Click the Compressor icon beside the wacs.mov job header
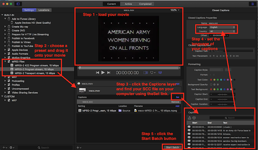Image resolution: width=258 pixels, height=150 pixels. tap(79, 84)
